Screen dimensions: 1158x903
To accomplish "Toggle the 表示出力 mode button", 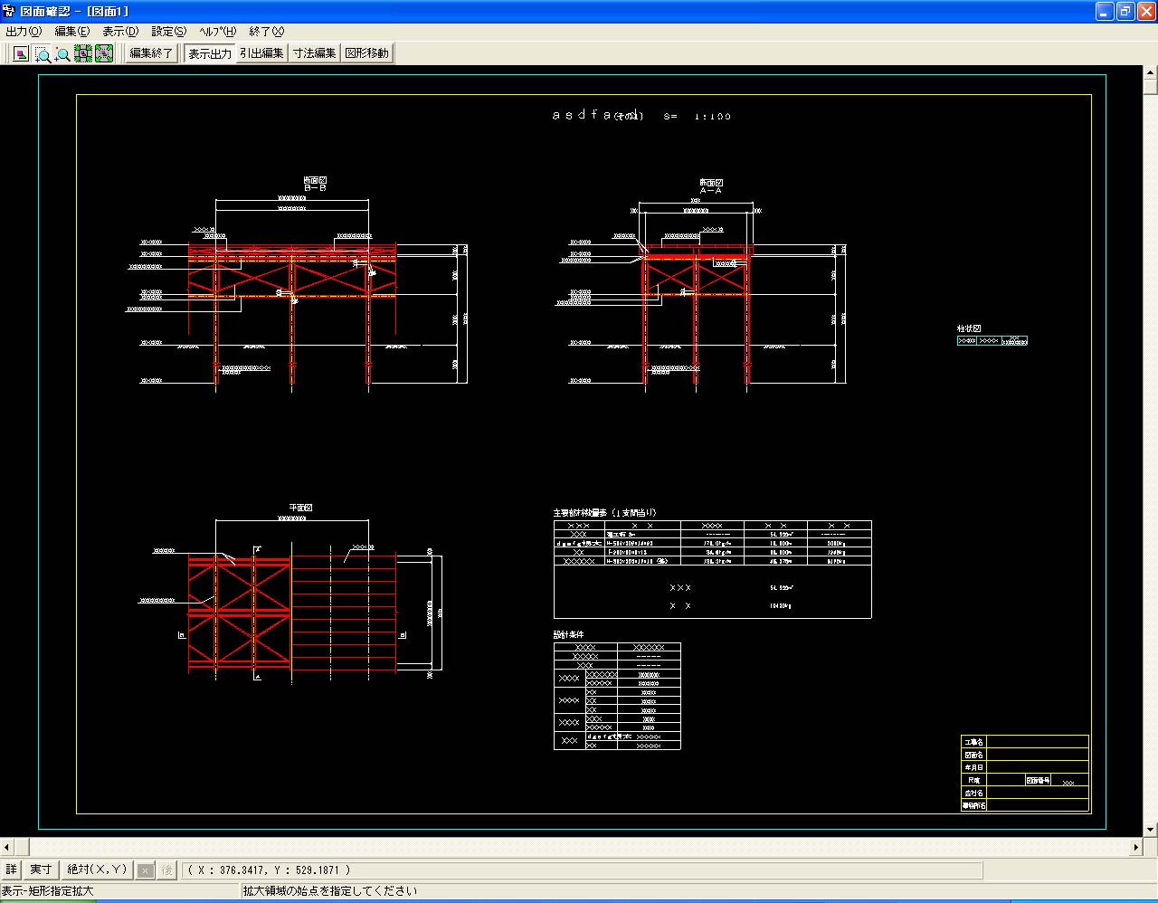I will (210, 54).
